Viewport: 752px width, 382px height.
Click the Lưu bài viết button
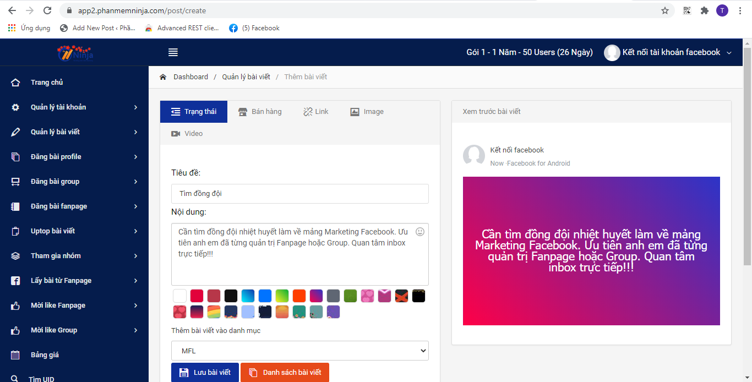[205, 373]
